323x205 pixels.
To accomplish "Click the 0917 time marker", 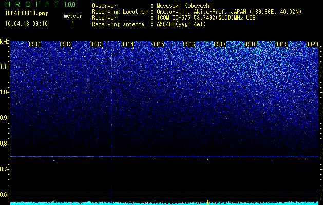I will [220, 44].
